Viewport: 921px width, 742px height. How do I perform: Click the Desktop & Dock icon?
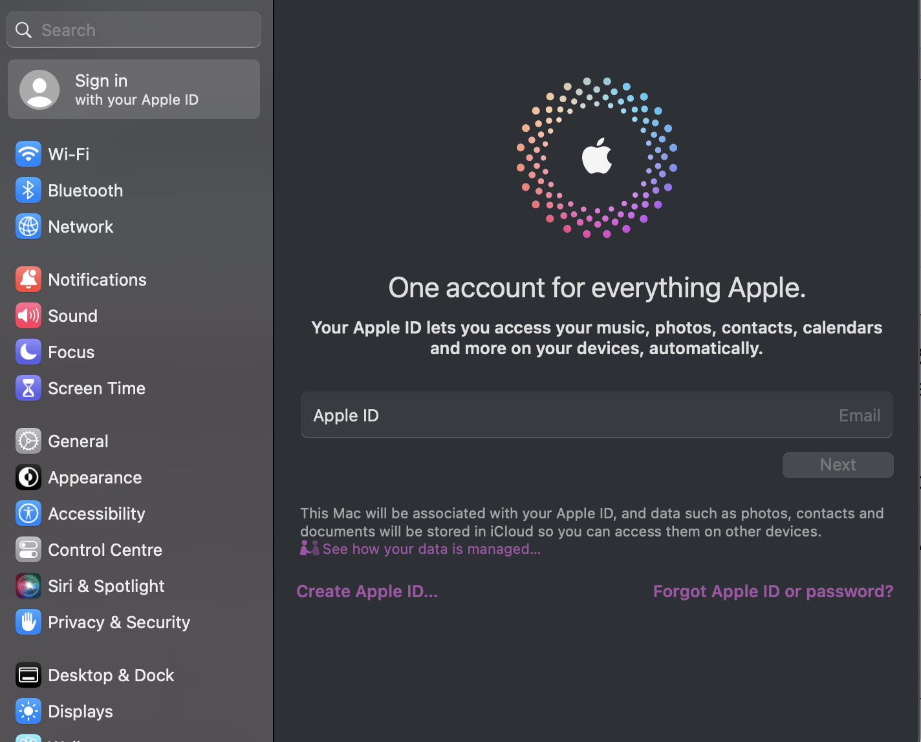tap(28, 675)
